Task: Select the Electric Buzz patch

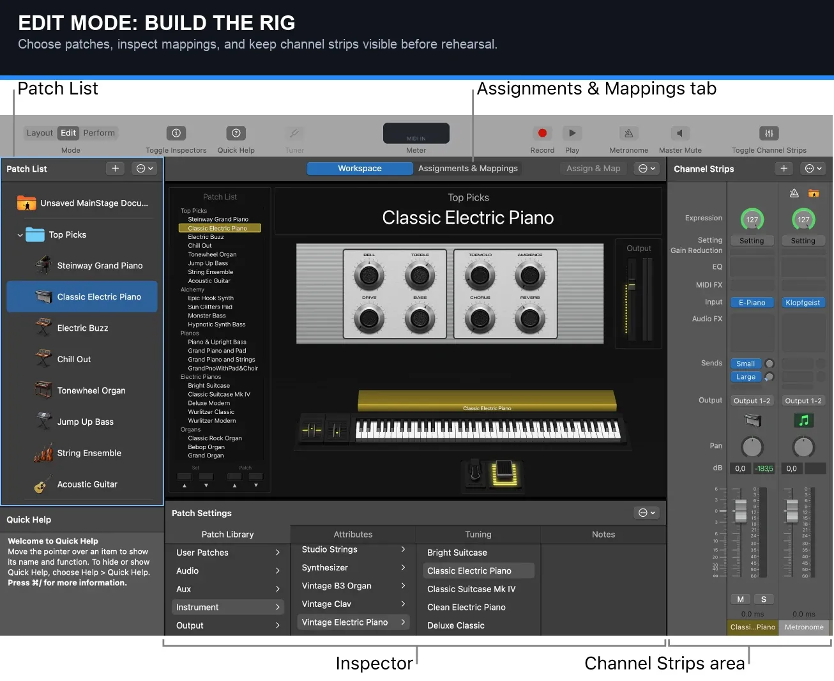Action: (x=82, y=328)
